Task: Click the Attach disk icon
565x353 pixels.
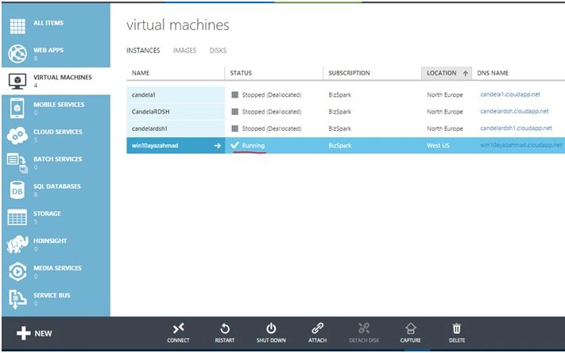Action: [317, 328]
